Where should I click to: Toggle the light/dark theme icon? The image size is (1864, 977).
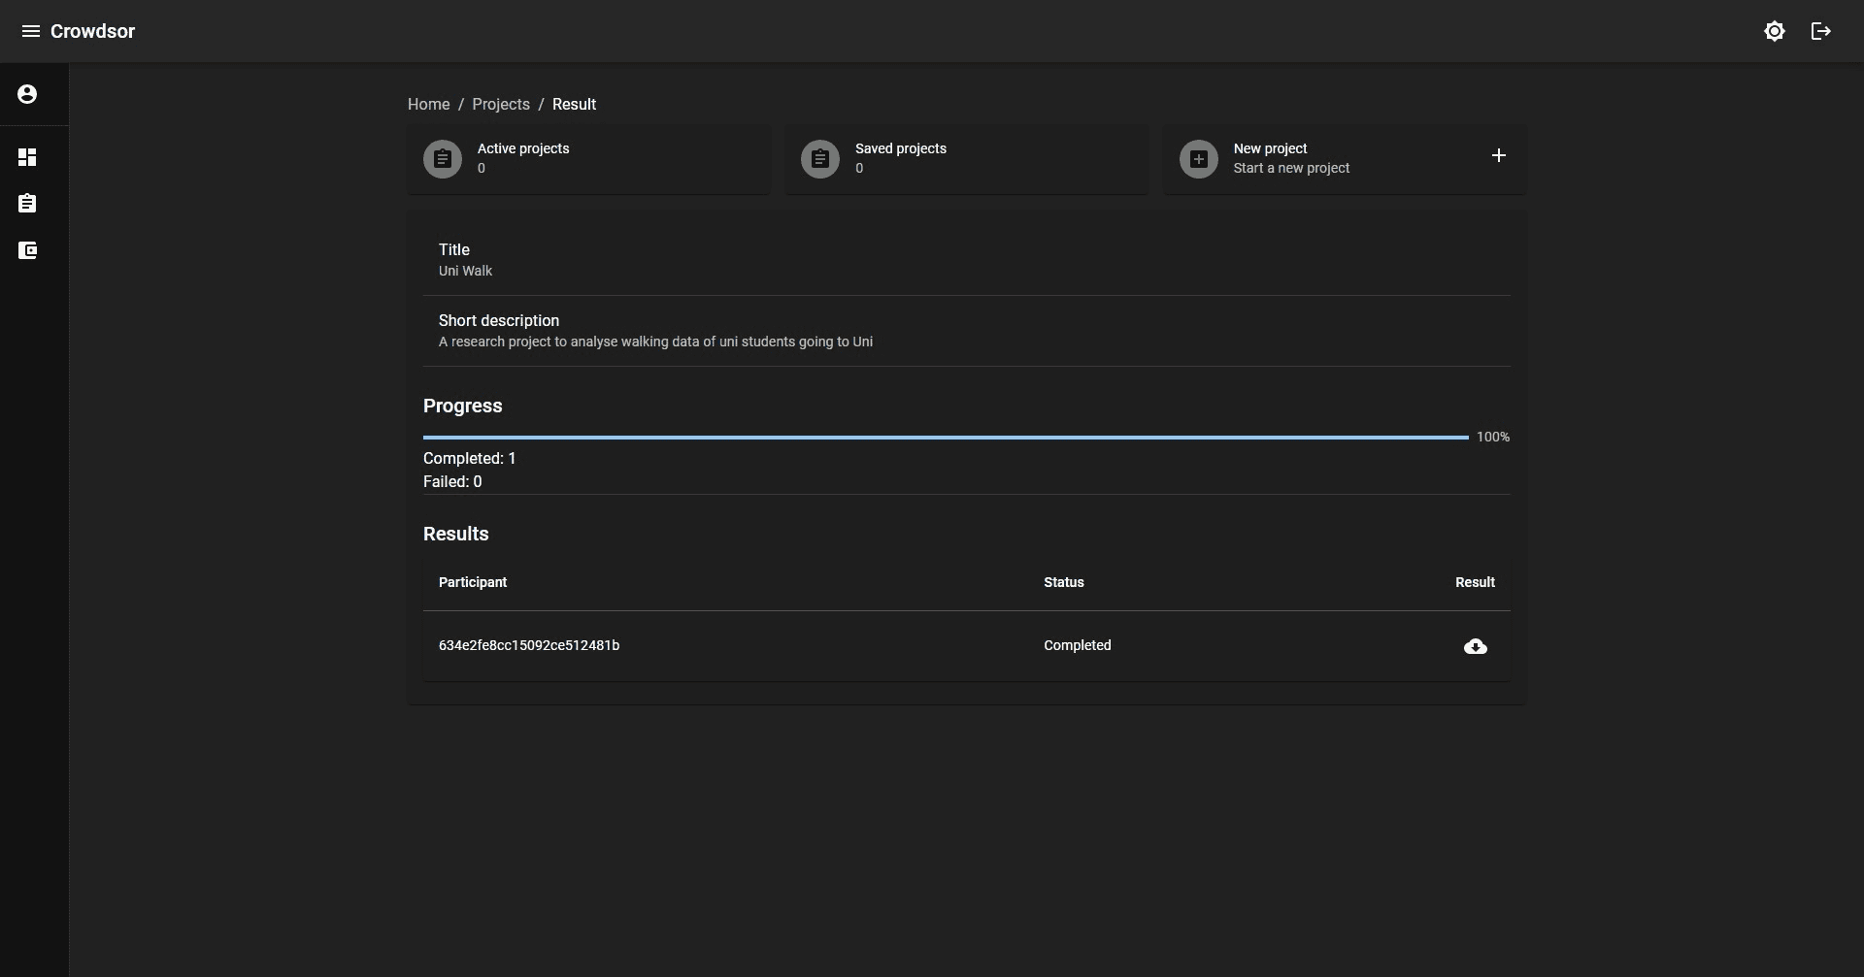tap(1774, 31)
